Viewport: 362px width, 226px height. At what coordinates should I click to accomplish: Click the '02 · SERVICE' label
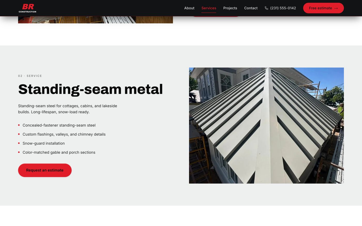pyautogui.click(x=30, y=76)
